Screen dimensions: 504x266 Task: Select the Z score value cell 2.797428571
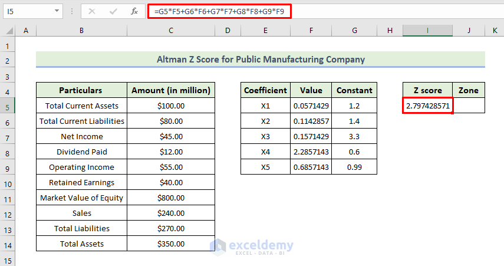pyautogui.click(x=427, y=106)
